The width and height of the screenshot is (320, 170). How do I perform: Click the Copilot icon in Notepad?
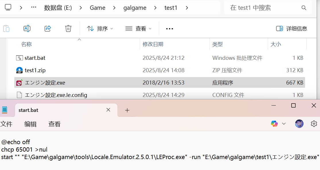(x=274, y=124)
